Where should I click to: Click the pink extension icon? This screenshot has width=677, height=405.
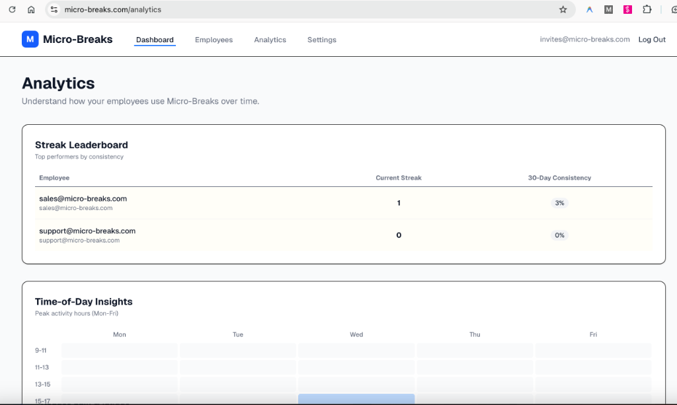click(x=627, y=10)
